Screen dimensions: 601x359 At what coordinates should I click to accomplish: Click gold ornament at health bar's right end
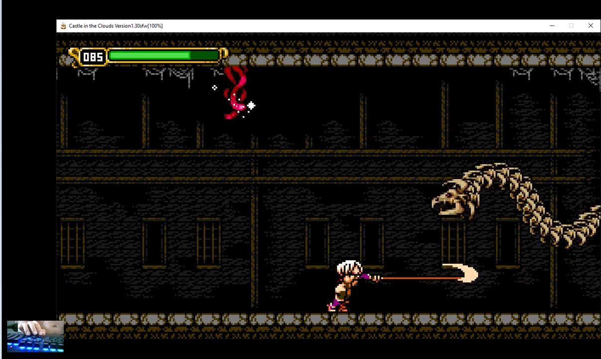[x=224, y=54]
